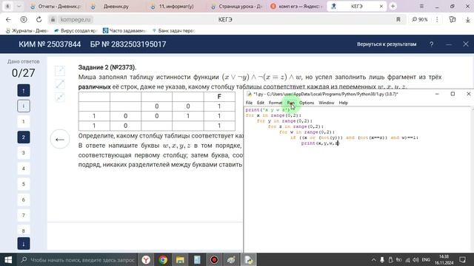The height and width of the screenshot is (266, 474).
Task: Open the question mark help icon in KEGE header
Action: click(431, 44)
